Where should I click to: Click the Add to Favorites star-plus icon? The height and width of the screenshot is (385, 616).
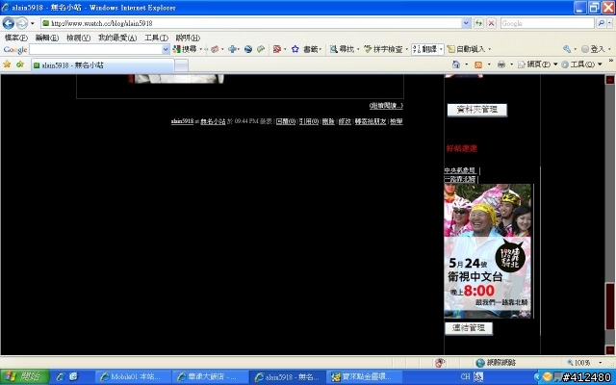coord(19,64)
